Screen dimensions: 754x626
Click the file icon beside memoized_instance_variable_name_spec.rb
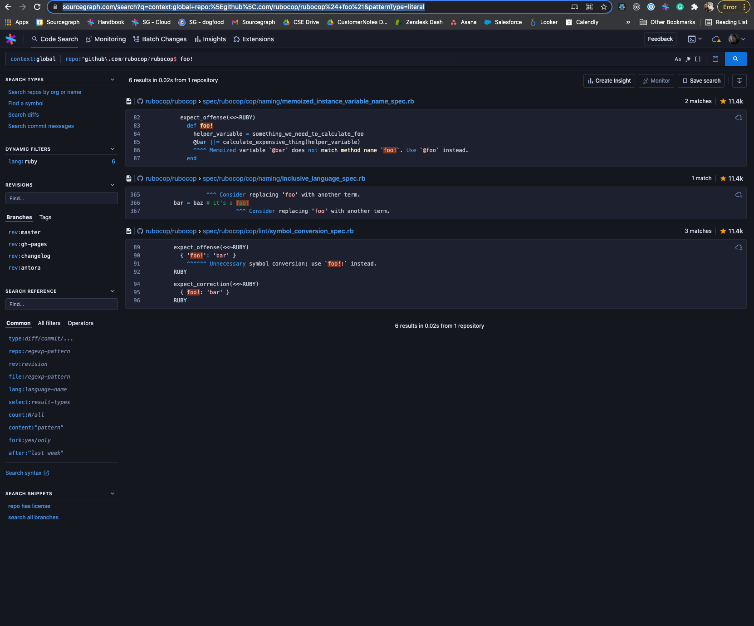click(x=129, y=101)
